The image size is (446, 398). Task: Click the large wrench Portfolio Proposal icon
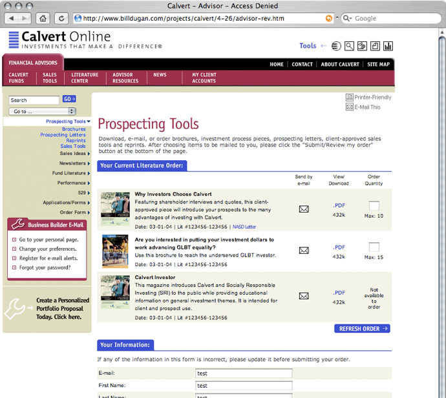[15, 309]
